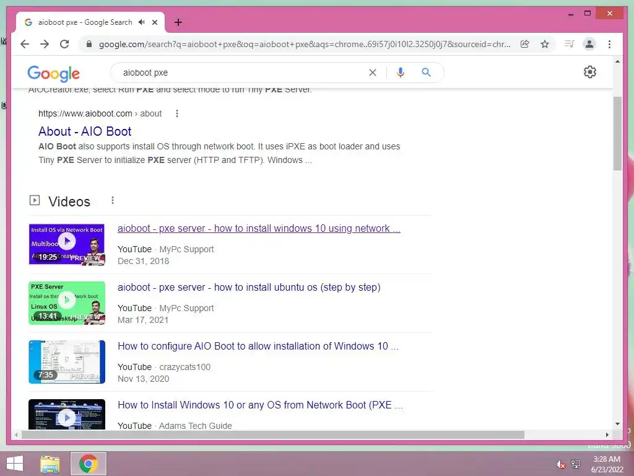Open the Install Windows 10 from Network Boot link
Screen dimensions: 634x476
(x=260, y=405)
